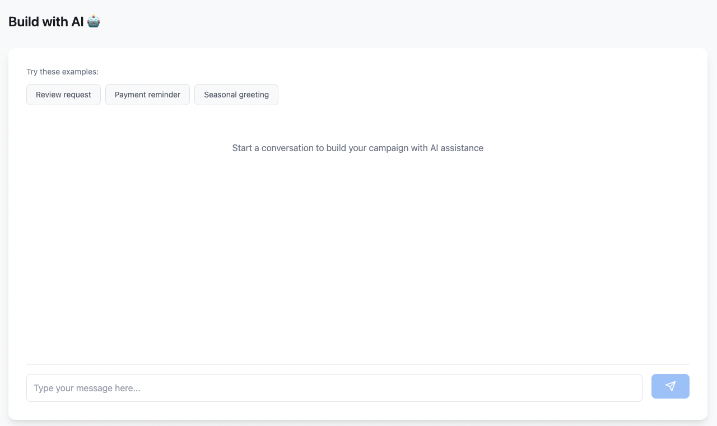The image size is (717, 426).
Task: Use the 'Payment reminder' quick suggestion
Action: (147, 95)
